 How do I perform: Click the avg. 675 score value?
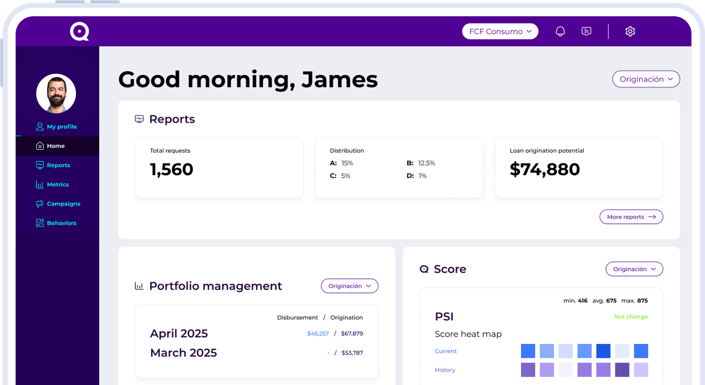(x=605, y=301)
